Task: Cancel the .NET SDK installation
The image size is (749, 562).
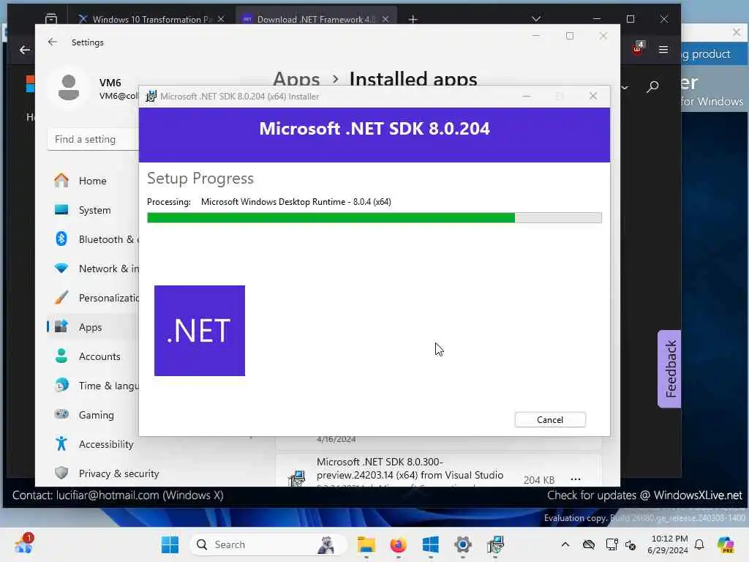Action: 550,419
